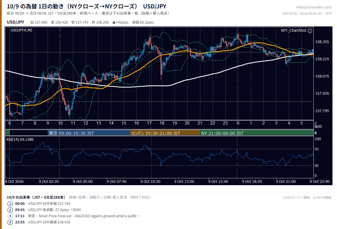Click the 9 Oct 23:40 time label
Screen dimensions: 337x229
320,182
